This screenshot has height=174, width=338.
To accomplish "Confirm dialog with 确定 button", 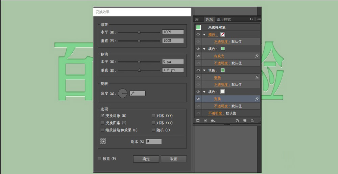I will [146, 159].
